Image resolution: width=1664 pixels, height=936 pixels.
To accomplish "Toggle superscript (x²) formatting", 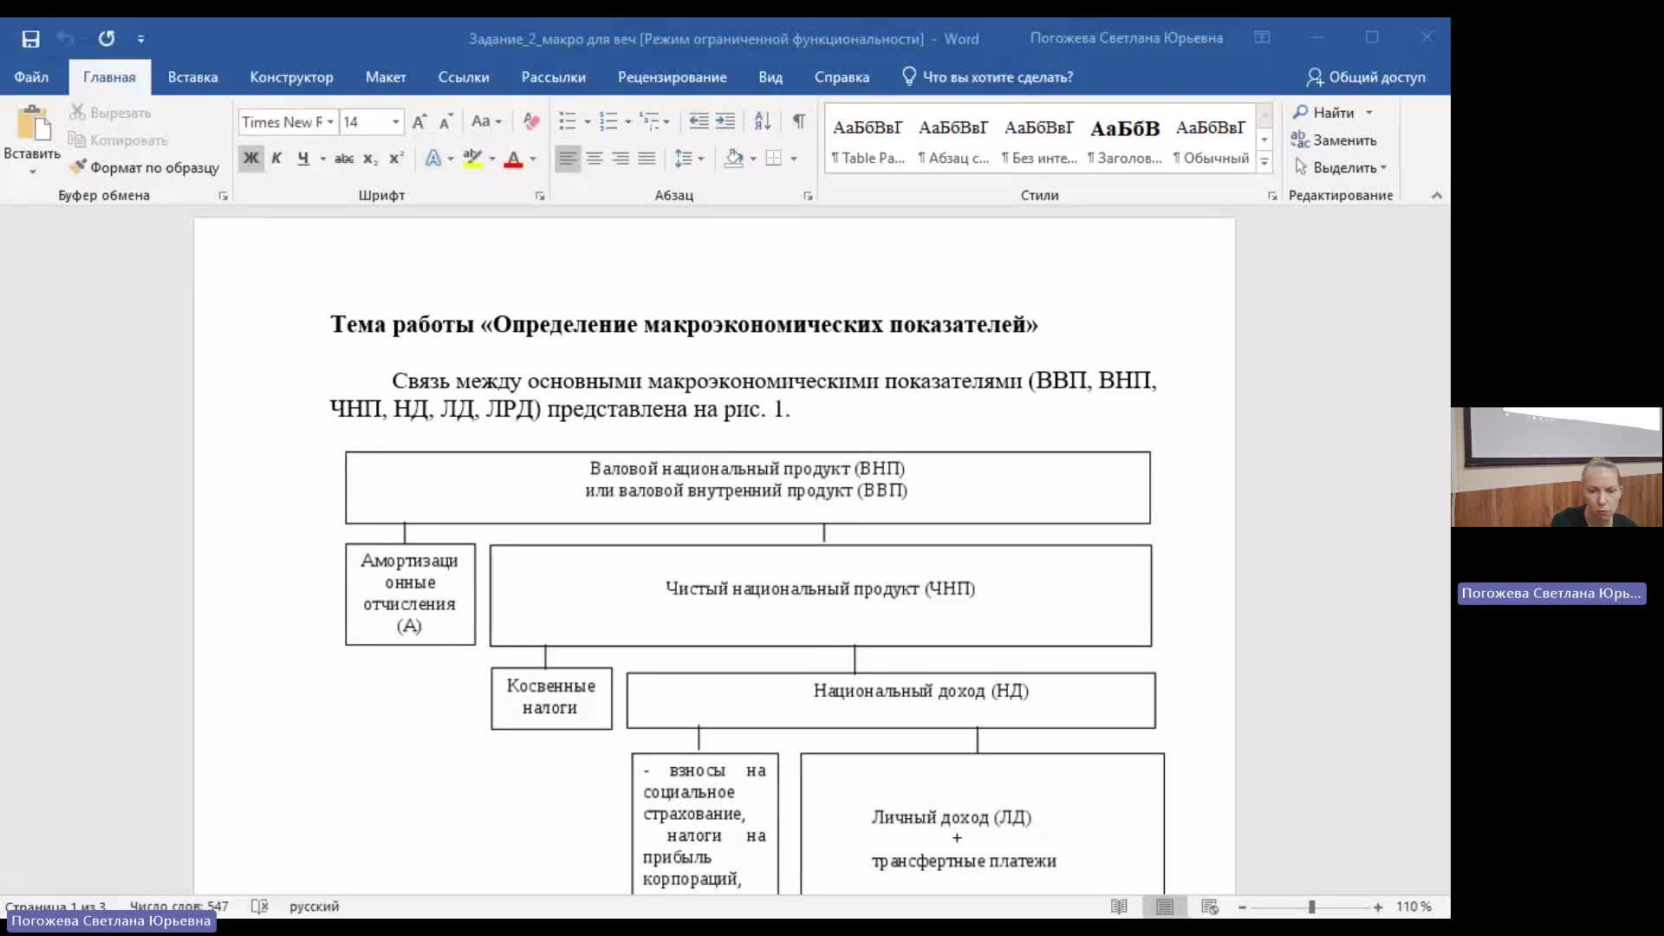I will click(x=396, y=159).
